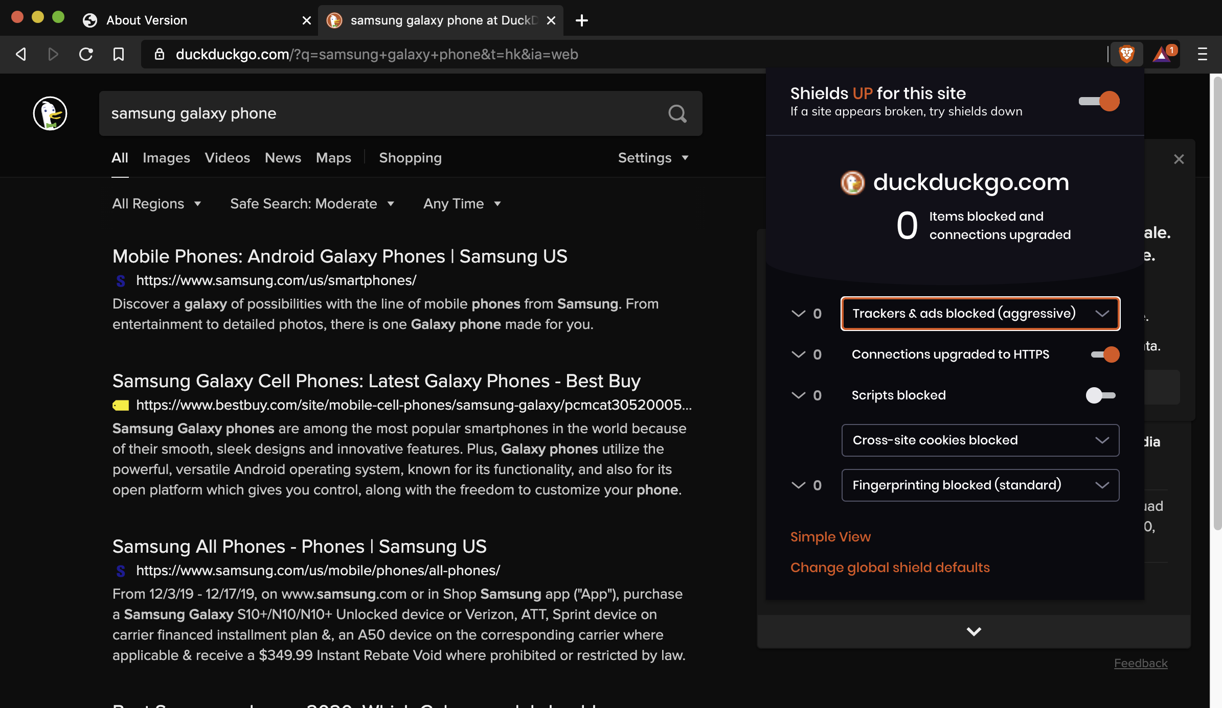Image resolution: width=1222 pixels, height=708 pixels.
Task: Click the bestbuy.com result URL
Action: [x=414, y=405]
